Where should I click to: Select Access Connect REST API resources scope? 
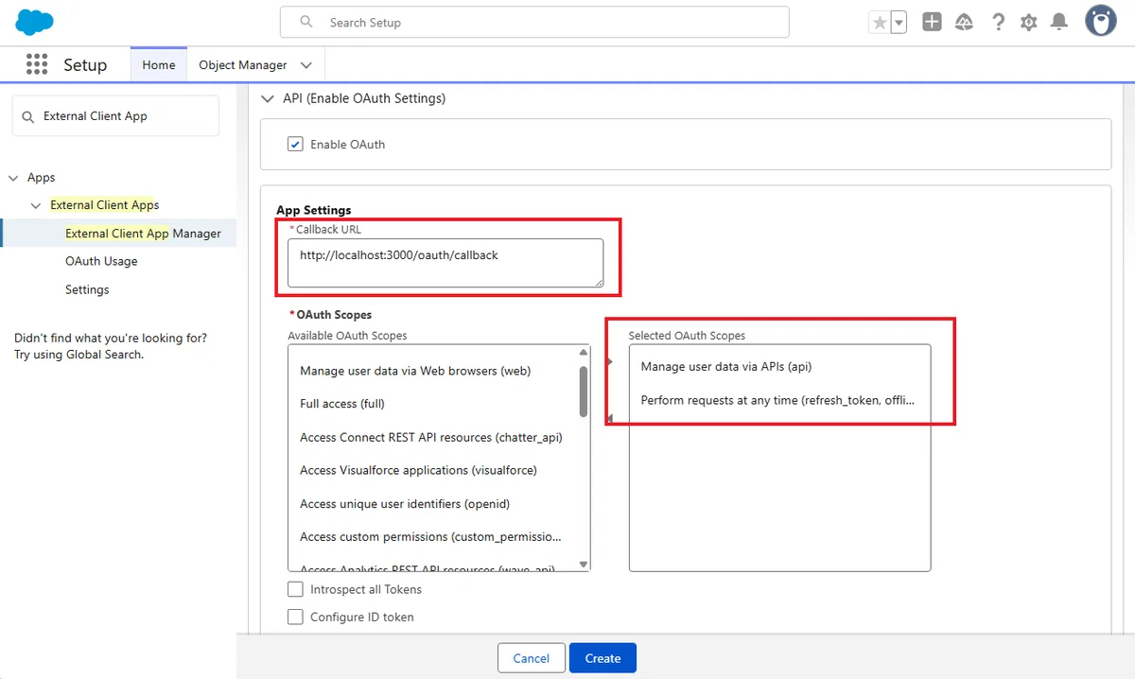click(431, 437)
